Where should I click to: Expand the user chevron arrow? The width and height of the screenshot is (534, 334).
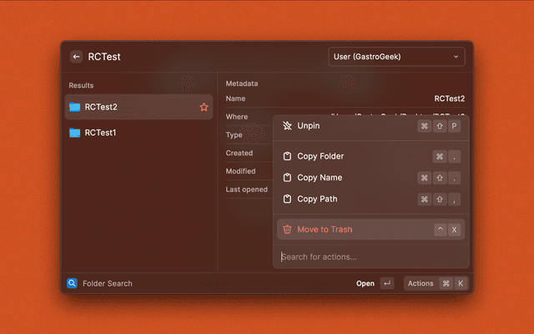coord(456,57)
